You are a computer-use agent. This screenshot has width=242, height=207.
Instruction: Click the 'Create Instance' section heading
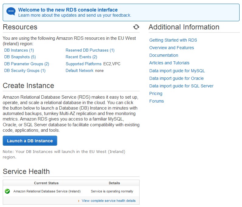pos(28,86)
